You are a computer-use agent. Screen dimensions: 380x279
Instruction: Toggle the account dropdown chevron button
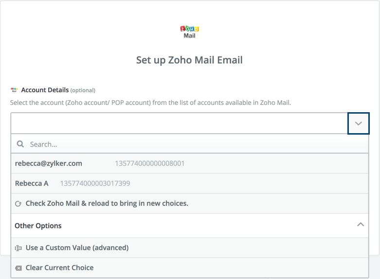[359, 123]
